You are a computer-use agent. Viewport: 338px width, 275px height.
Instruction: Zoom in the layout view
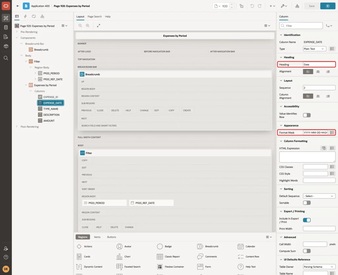click(x=88, y=25)
